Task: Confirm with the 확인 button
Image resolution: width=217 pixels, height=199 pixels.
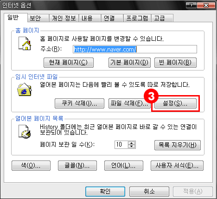Action: 105,192
